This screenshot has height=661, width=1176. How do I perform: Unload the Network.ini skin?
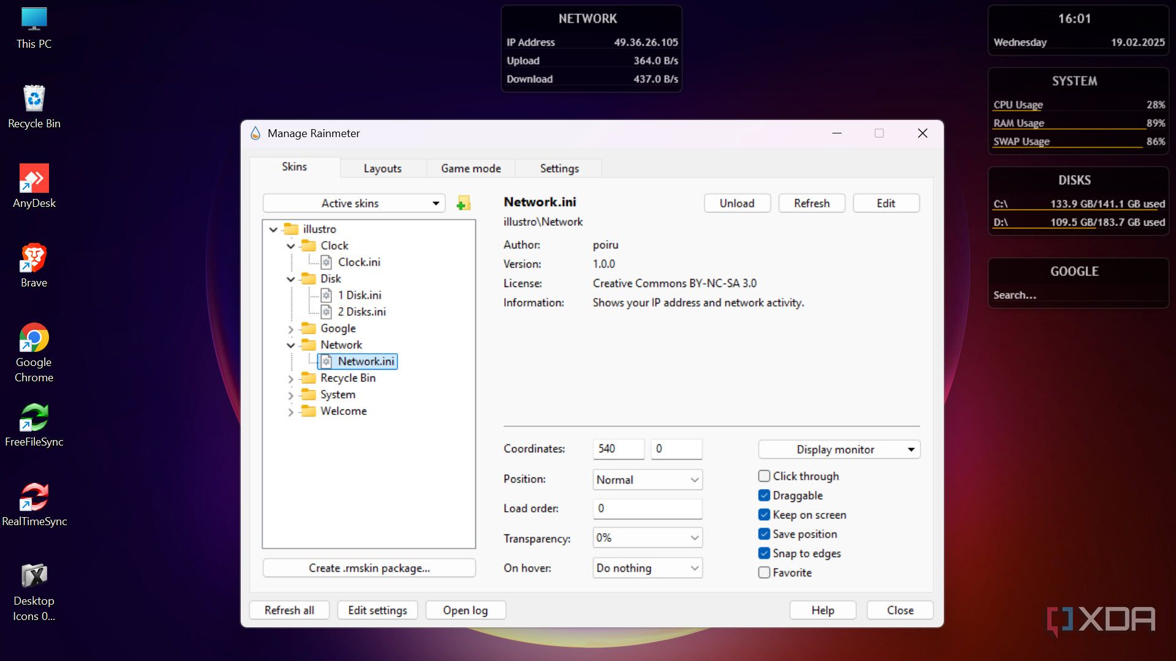737,203
